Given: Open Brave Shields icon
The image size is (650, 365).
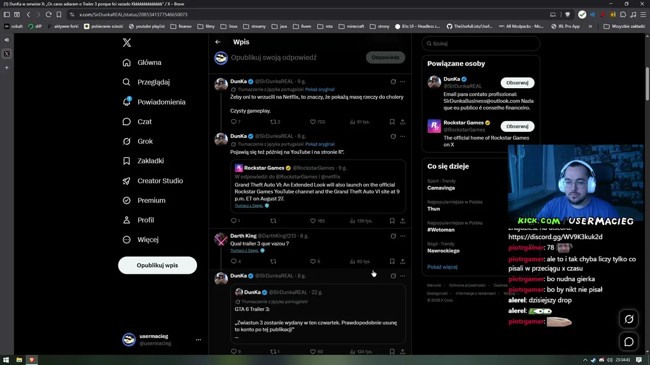Looking at the screenshot, I should point(567,15).
